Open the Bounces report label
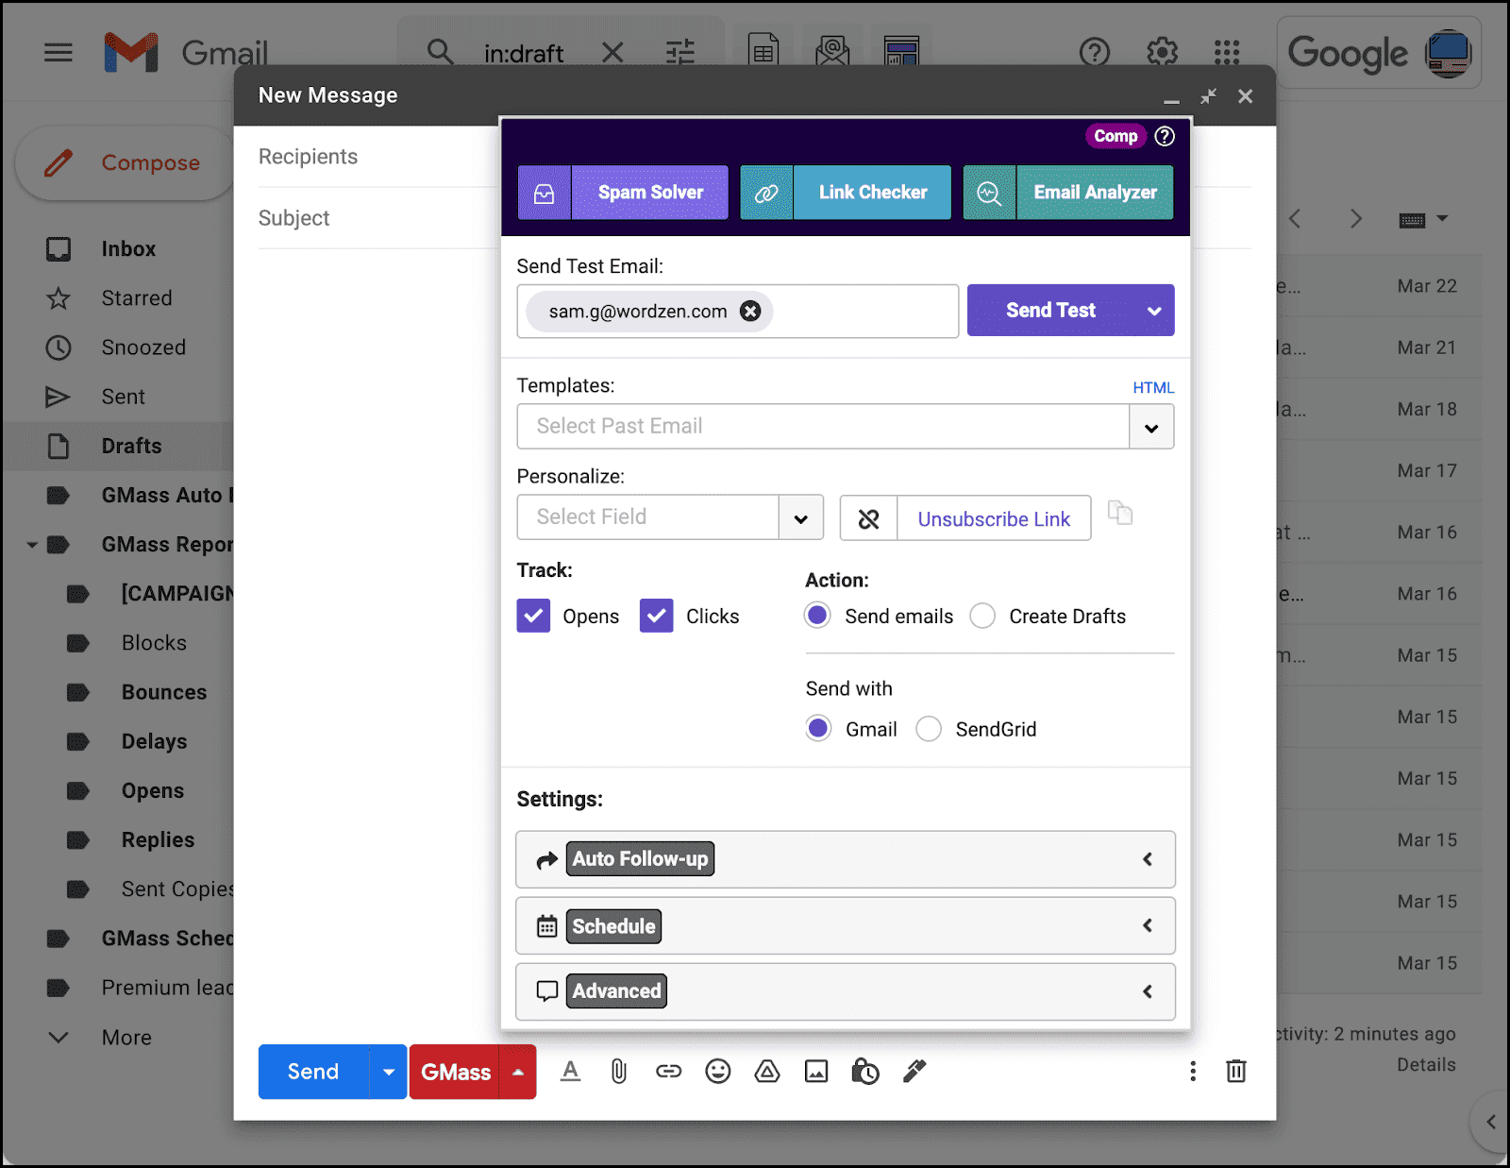This screenshot has width=1510, height=1168. point(163,691)
